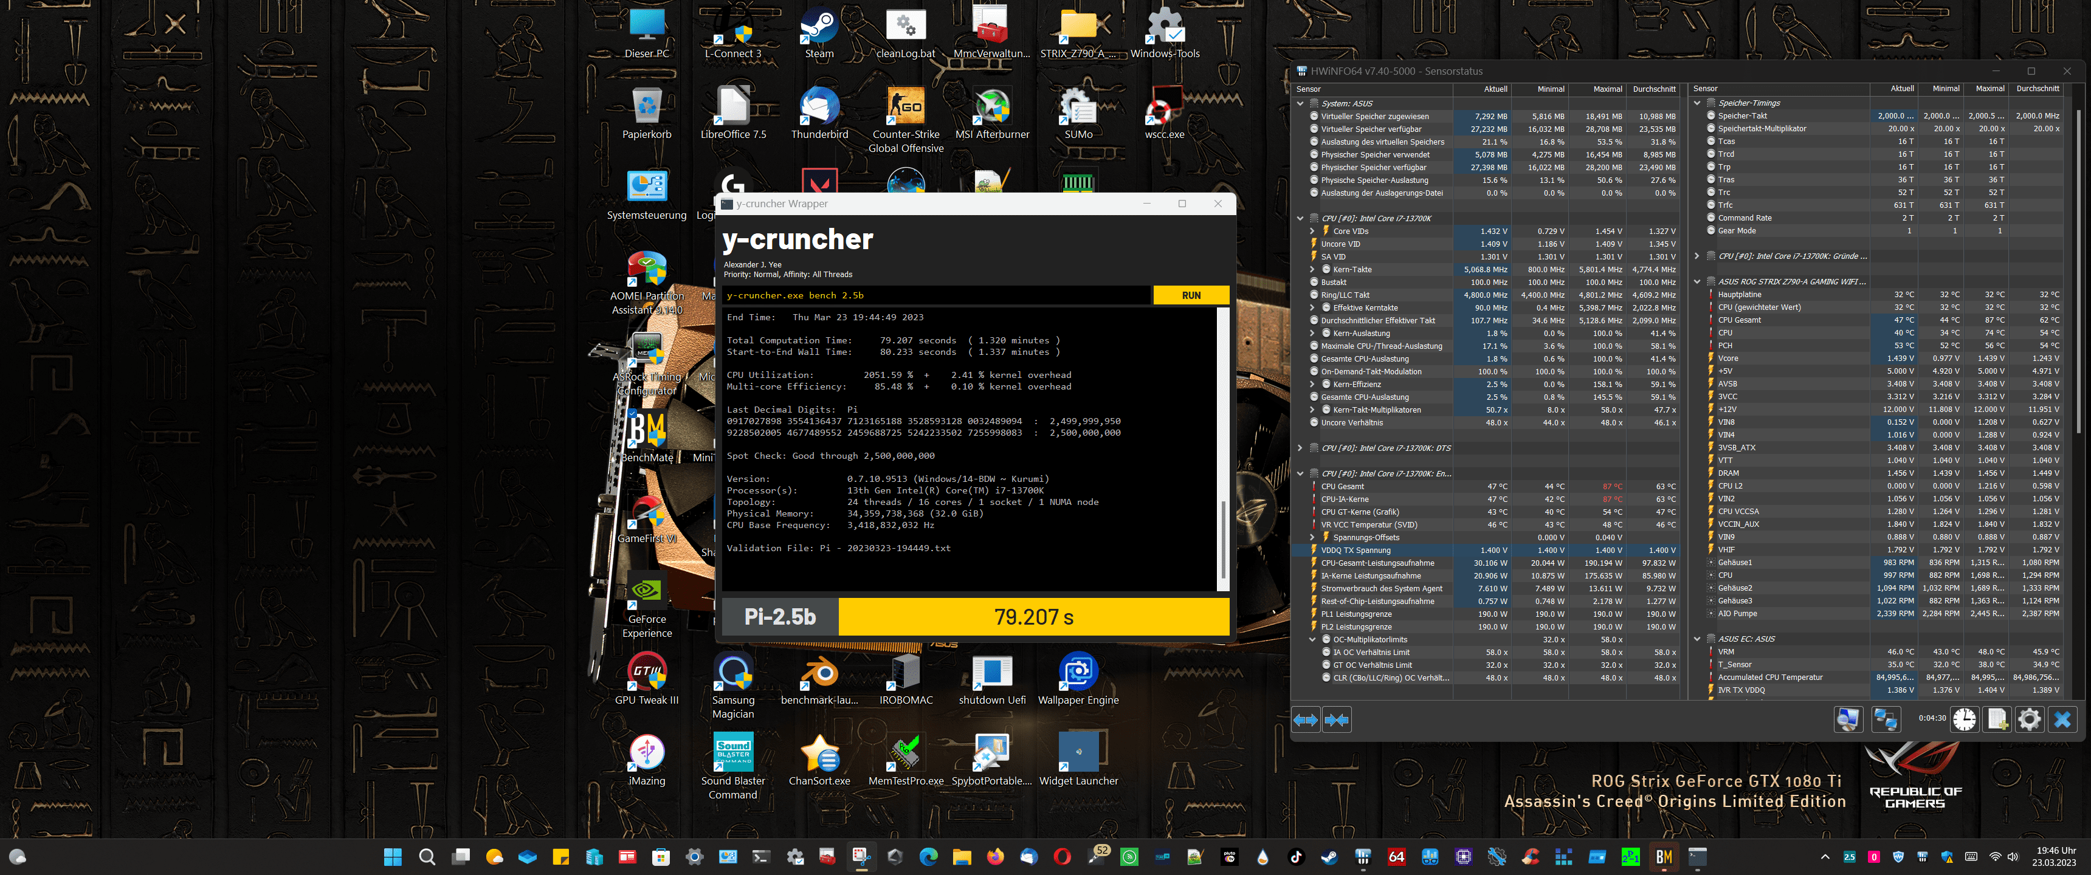This screenshot has height=875, width=2091.
Task: Click BenchMate BM icon on taskbar
Action: pyautogui.click(x=1664, y=856)
